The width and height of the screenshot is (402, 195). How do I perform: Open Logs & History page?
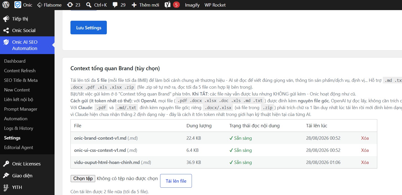point(19,128)
